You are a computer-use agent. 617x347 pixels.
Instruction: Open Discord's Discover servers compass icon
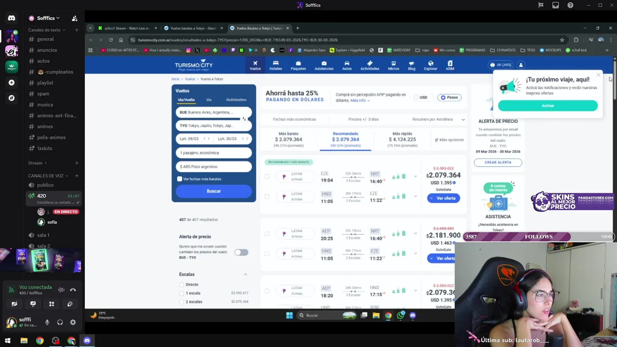tap(12, 98)
